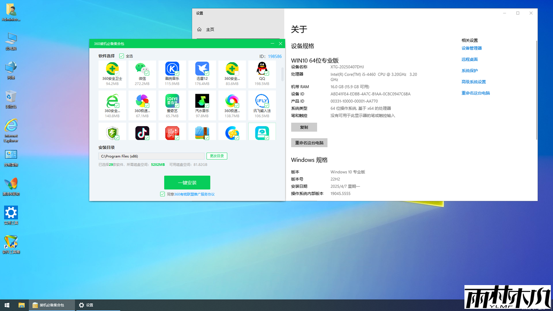Image resolution: width=553 pixels, height=311 pixels.
Task: Click 主页 in Settings sidebar
Action: 210,29
